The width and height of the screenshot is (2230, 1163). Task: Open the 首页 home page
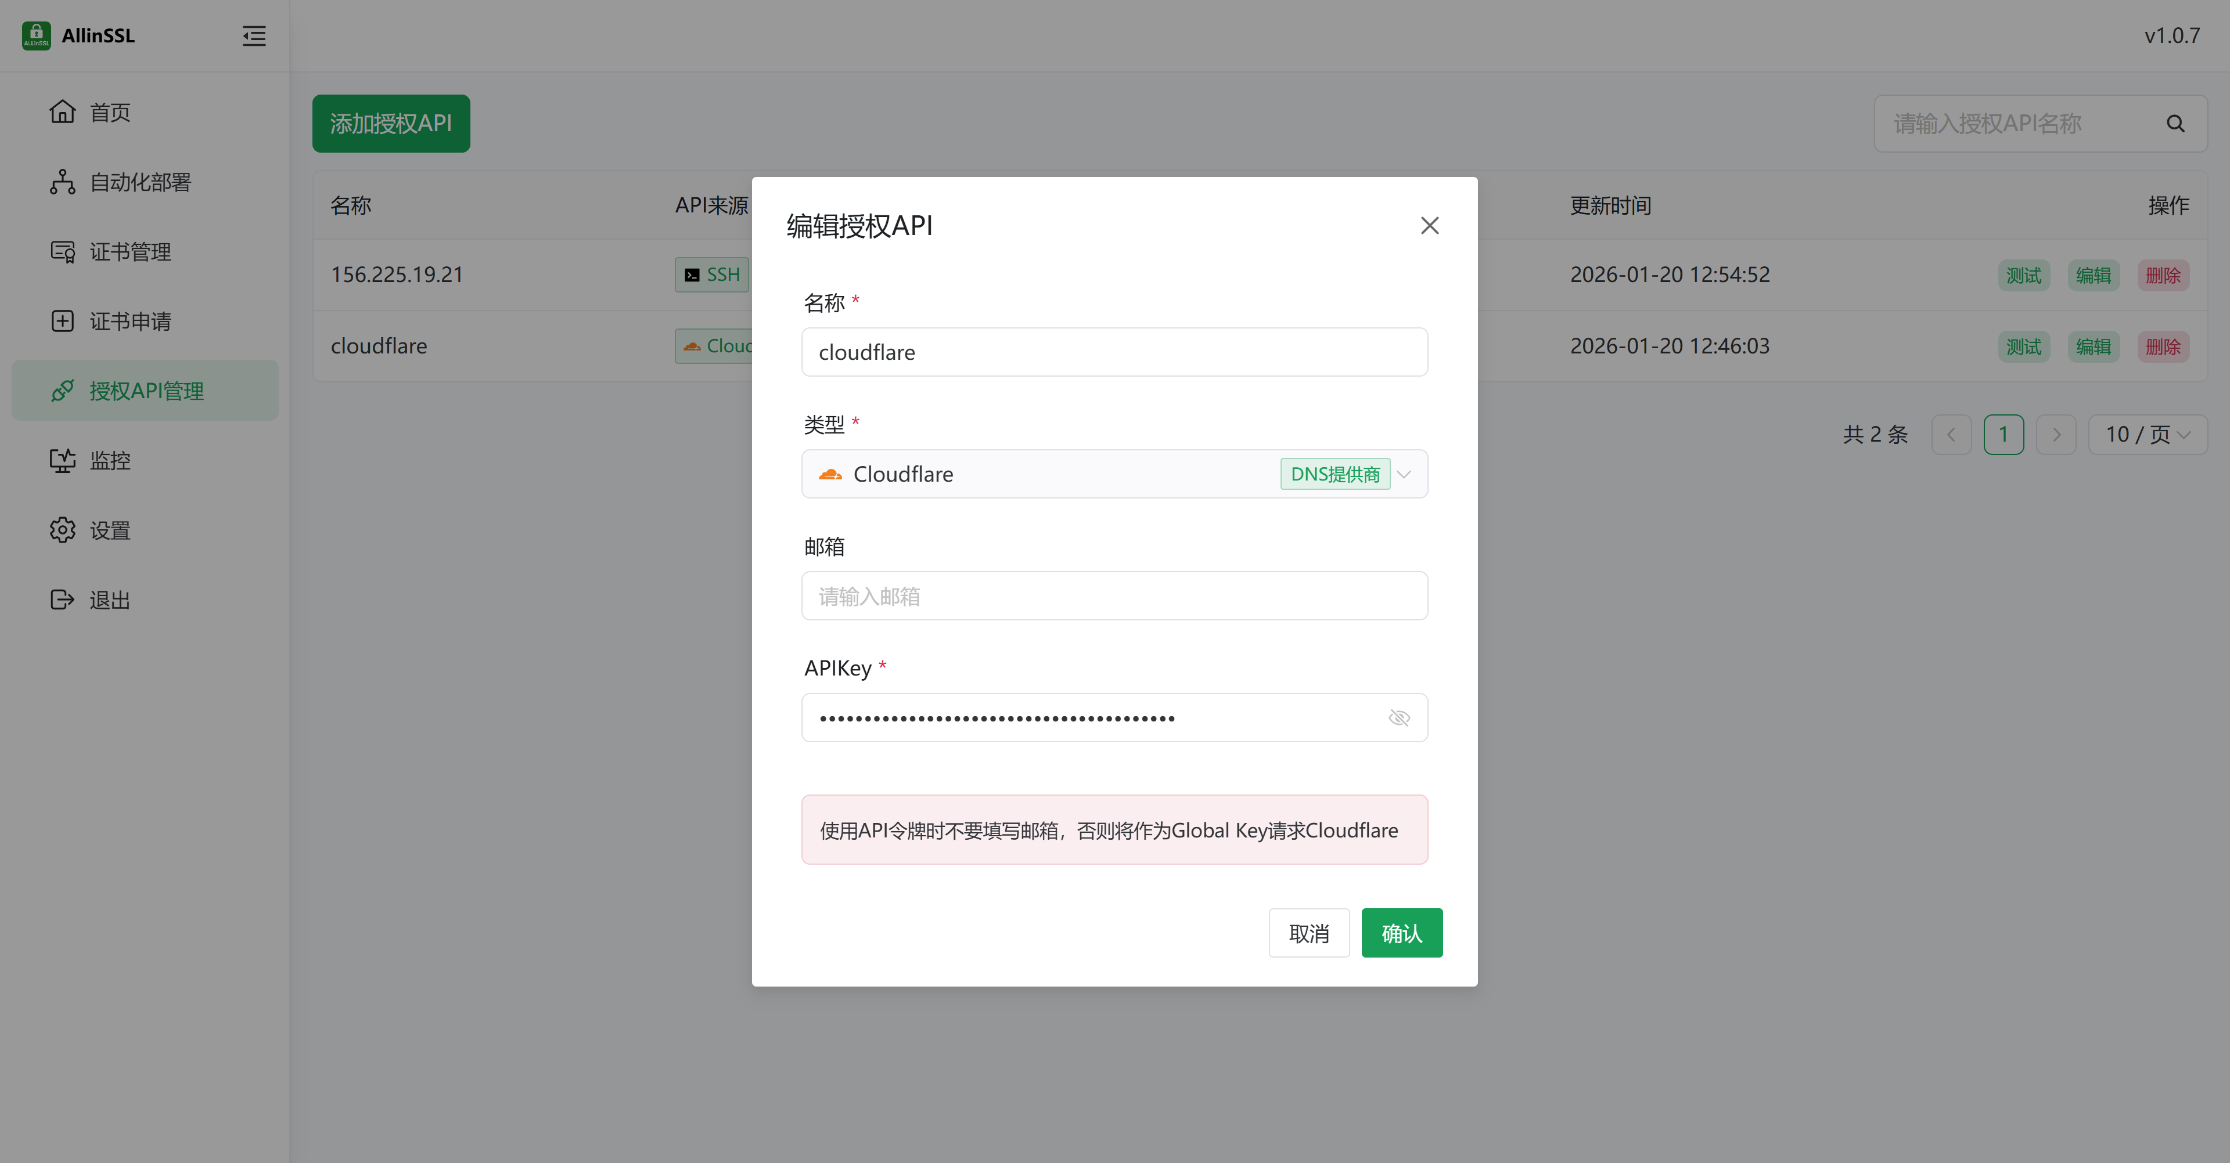[x=145, y=111]
